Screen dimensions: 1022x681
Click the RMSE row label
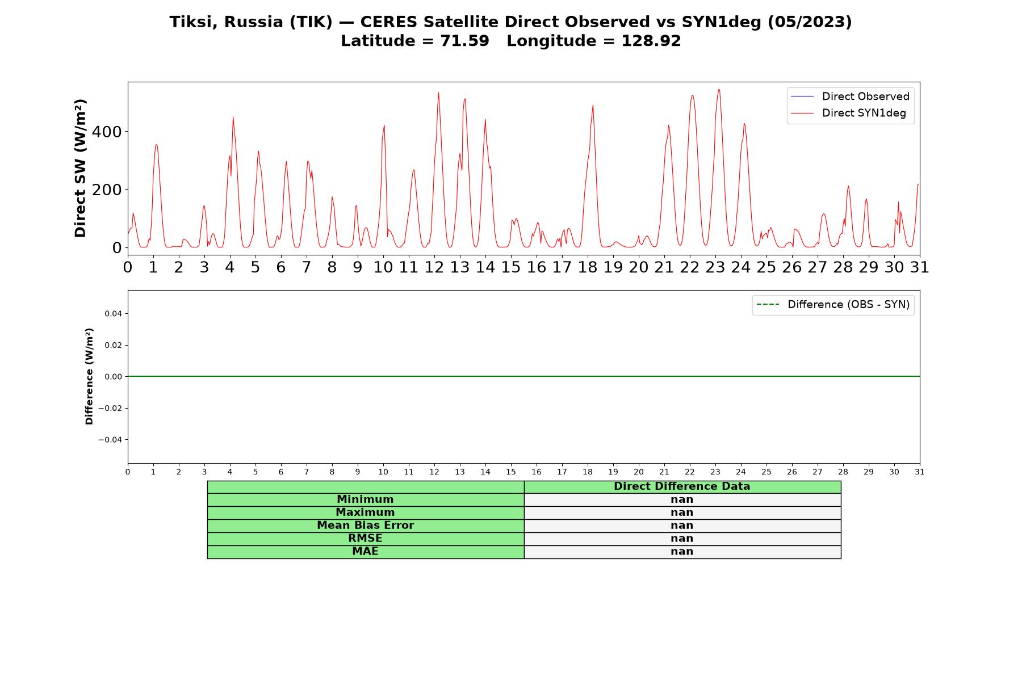[365, 539]
